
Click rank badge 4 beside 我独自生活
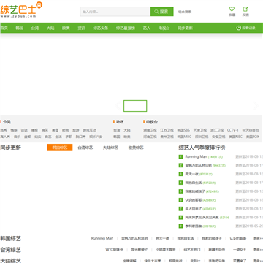pyautogui.click(x=180, y=183)
